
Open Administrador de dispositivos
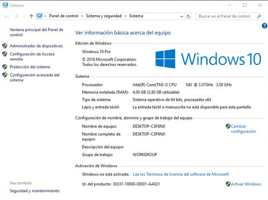(36, 46)
